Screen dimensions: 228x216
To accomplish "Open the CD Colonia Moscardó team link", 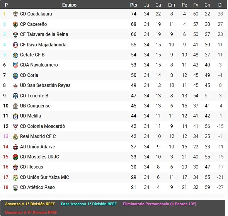I will tap(43, 126).
